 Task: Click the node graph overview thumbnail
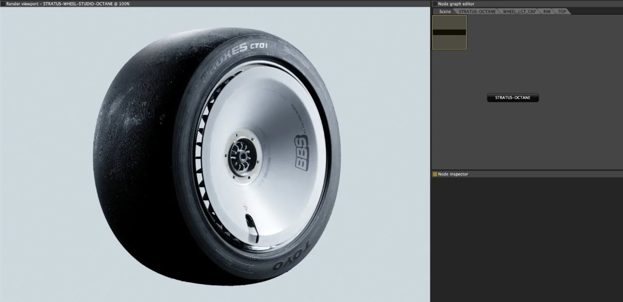(449, 32)
